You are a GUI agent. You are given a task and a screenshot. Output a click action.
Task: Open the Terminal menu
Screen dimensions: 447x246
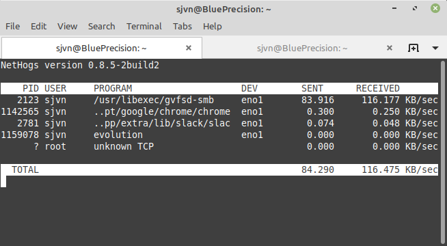144,26
